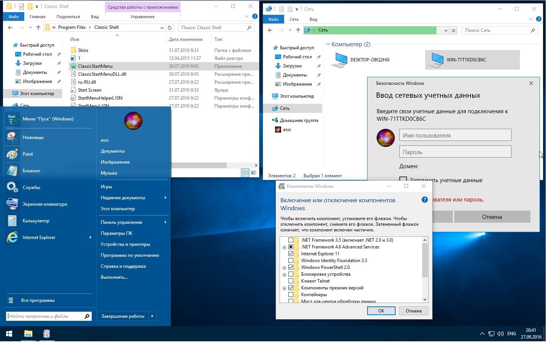The height and width of the screenshot is (342, 546).
Task: Open Сеть ribbon tab in network window
Action: (x=294, y=19)
